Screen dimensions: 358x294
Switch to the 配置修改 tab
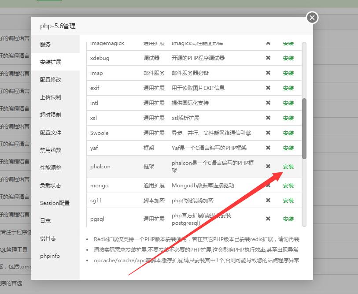[x=51, y=80]
